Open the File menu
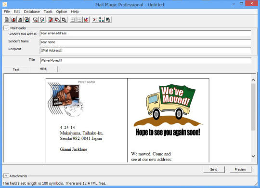Screen dimensions: 260x188 (x=7, y=12)
